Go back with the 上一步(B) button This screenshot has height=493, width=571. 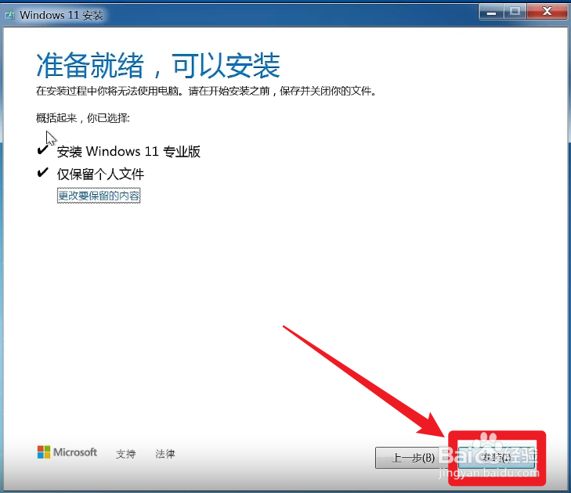click(413, 458)
